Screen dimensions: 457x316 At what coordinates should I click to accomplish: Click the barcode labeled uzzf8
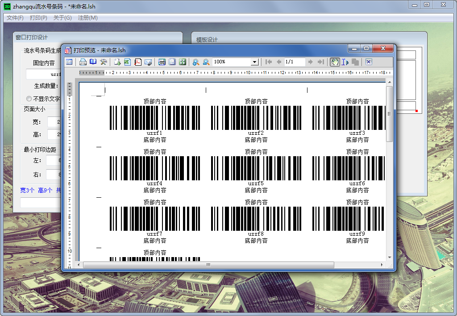pyautogui.click(x=256, y=219)
